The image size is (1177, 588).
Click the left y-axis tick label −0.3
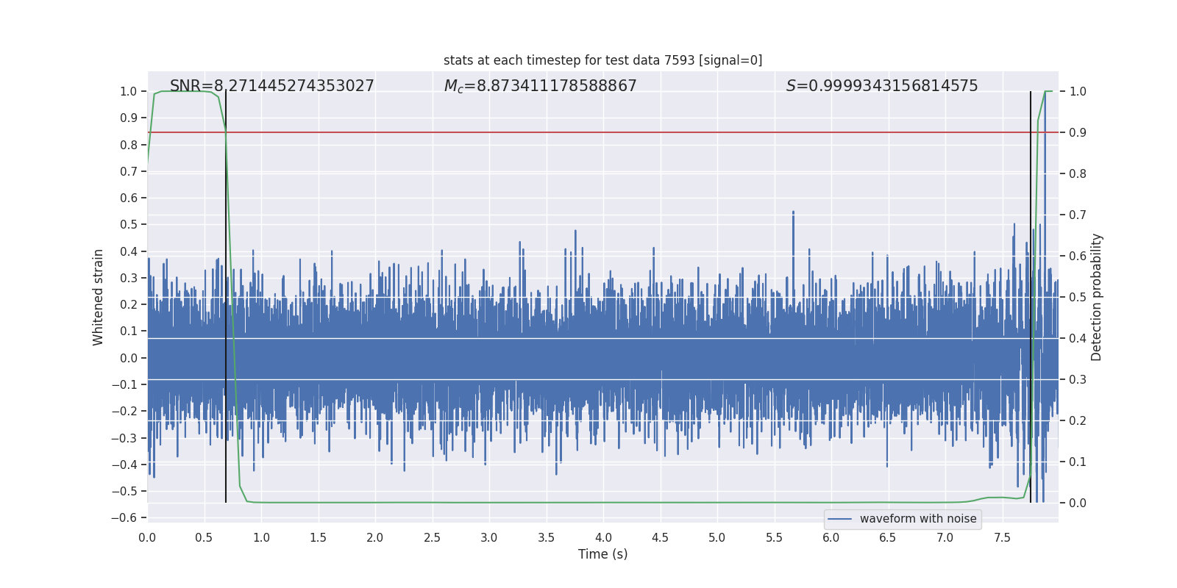click(x=124, y=438)
